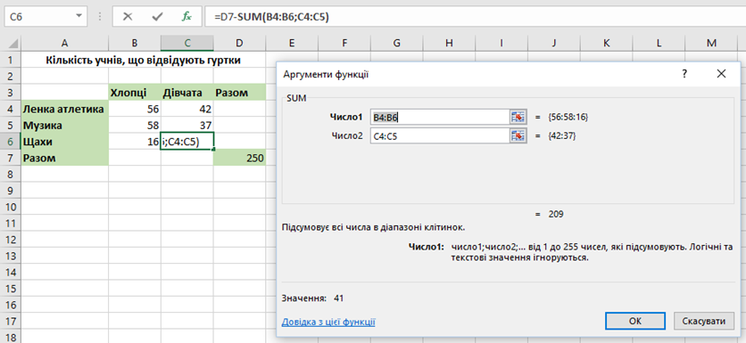
Task: Cancel the formula entry with the X icon
Action: tap(128, 17)
